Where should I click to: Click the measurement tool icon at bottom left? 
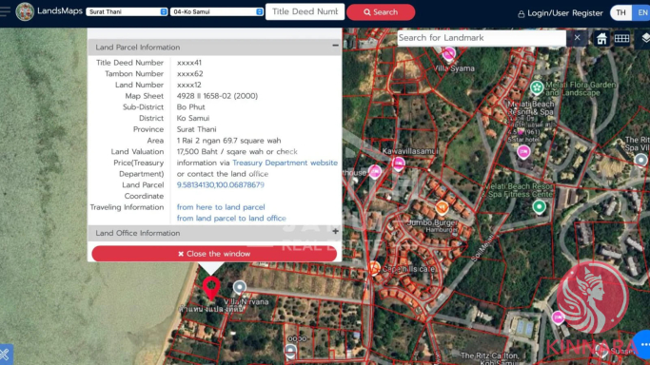(5, 355)
